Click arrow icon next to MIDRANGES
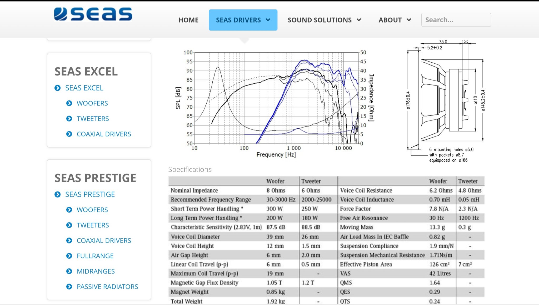The width and height of the screenshot is (539, 308). click(69, 271)
